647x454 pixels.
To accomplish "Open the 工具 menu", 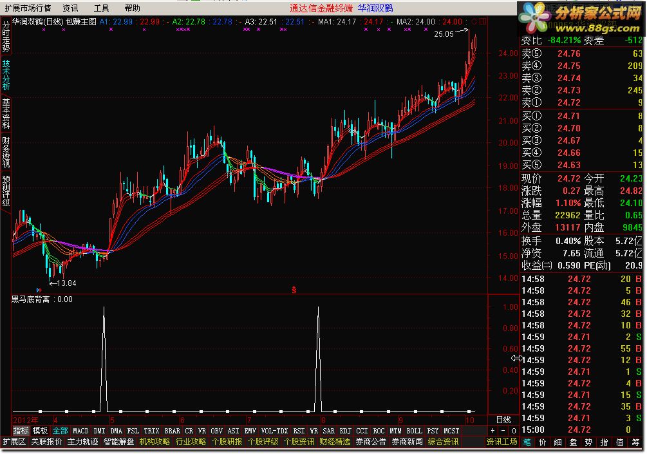I will coord(101,8).
